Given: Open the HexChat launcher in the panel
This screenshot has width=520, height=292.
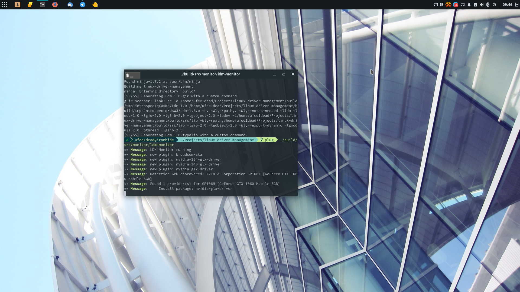Looking at the screenshot, I should pyautogui.click(x=30, y=5).
